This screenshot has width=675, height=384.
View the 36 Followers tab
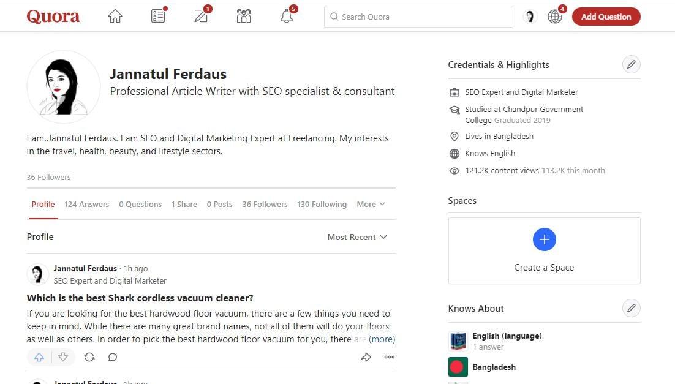[265, 204]
